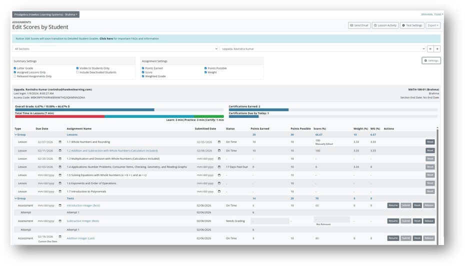Image resolution: width=465 pixels, height=266 pixels.
Task: Open the Prealgebra course selector menu
Action: pos(46,14)
